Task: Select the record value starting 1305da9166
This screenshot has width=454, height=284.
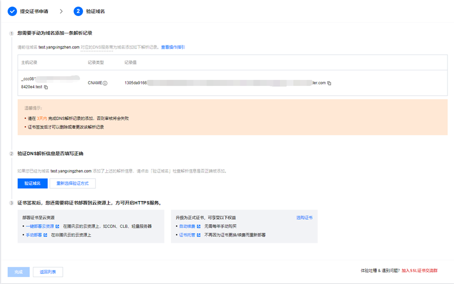Action: pos(225,83)
